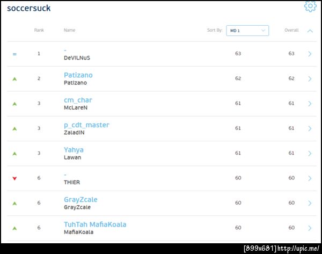Open the settings gear icon

point(310,6)
